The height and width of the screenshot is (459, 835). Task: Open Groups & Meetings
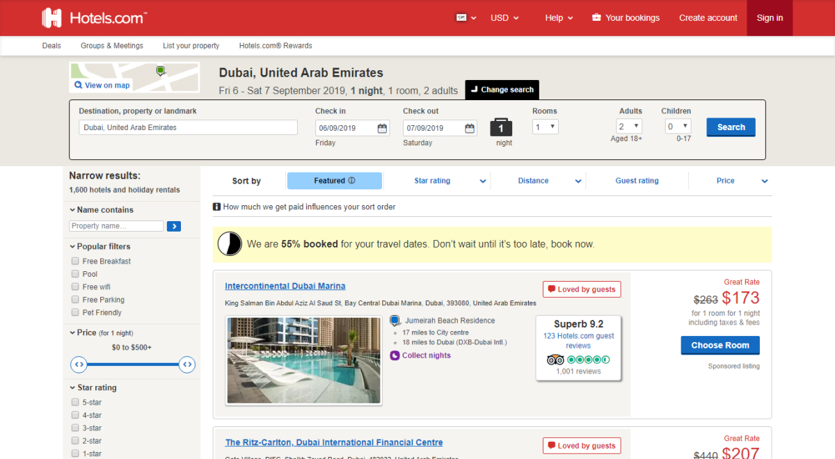112,46
